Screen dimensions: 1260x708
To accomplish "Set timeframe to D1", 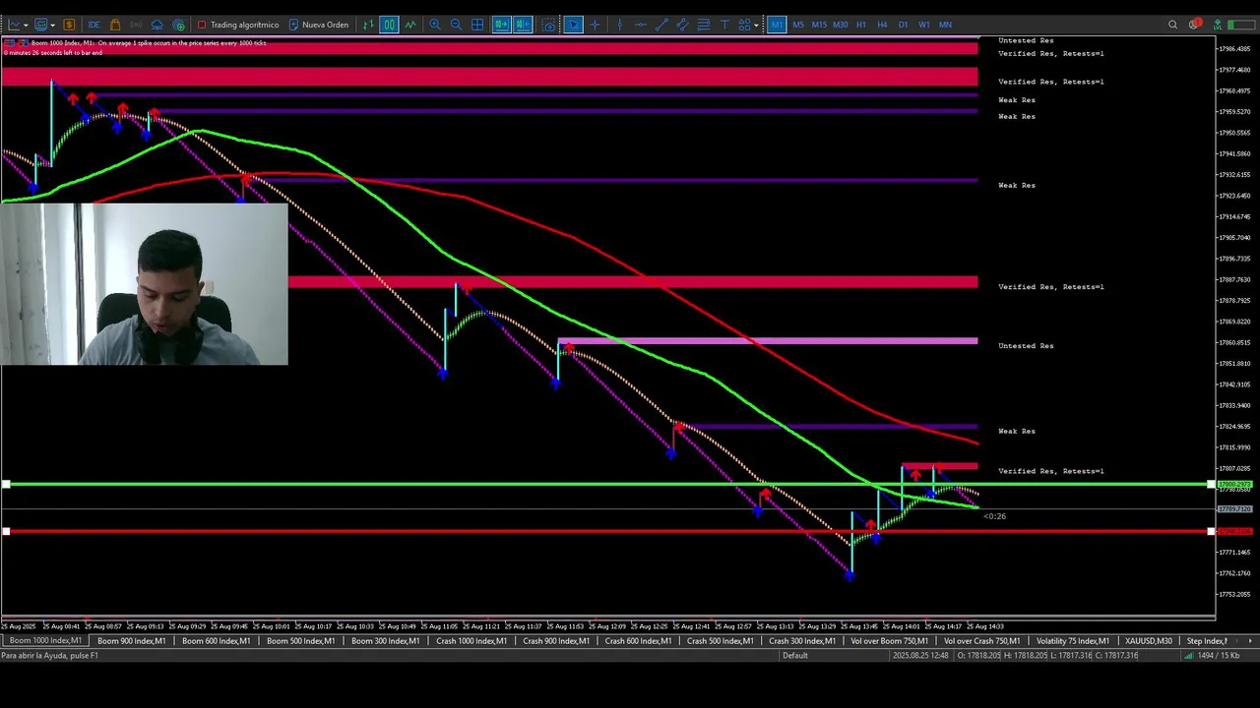I will point(903,25).
